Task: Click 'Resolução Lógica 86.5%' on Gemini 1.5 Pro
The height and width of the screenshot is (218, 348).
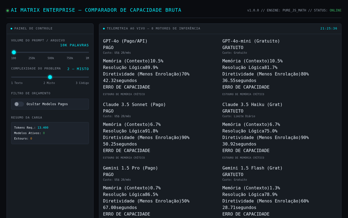Action: 130,195
